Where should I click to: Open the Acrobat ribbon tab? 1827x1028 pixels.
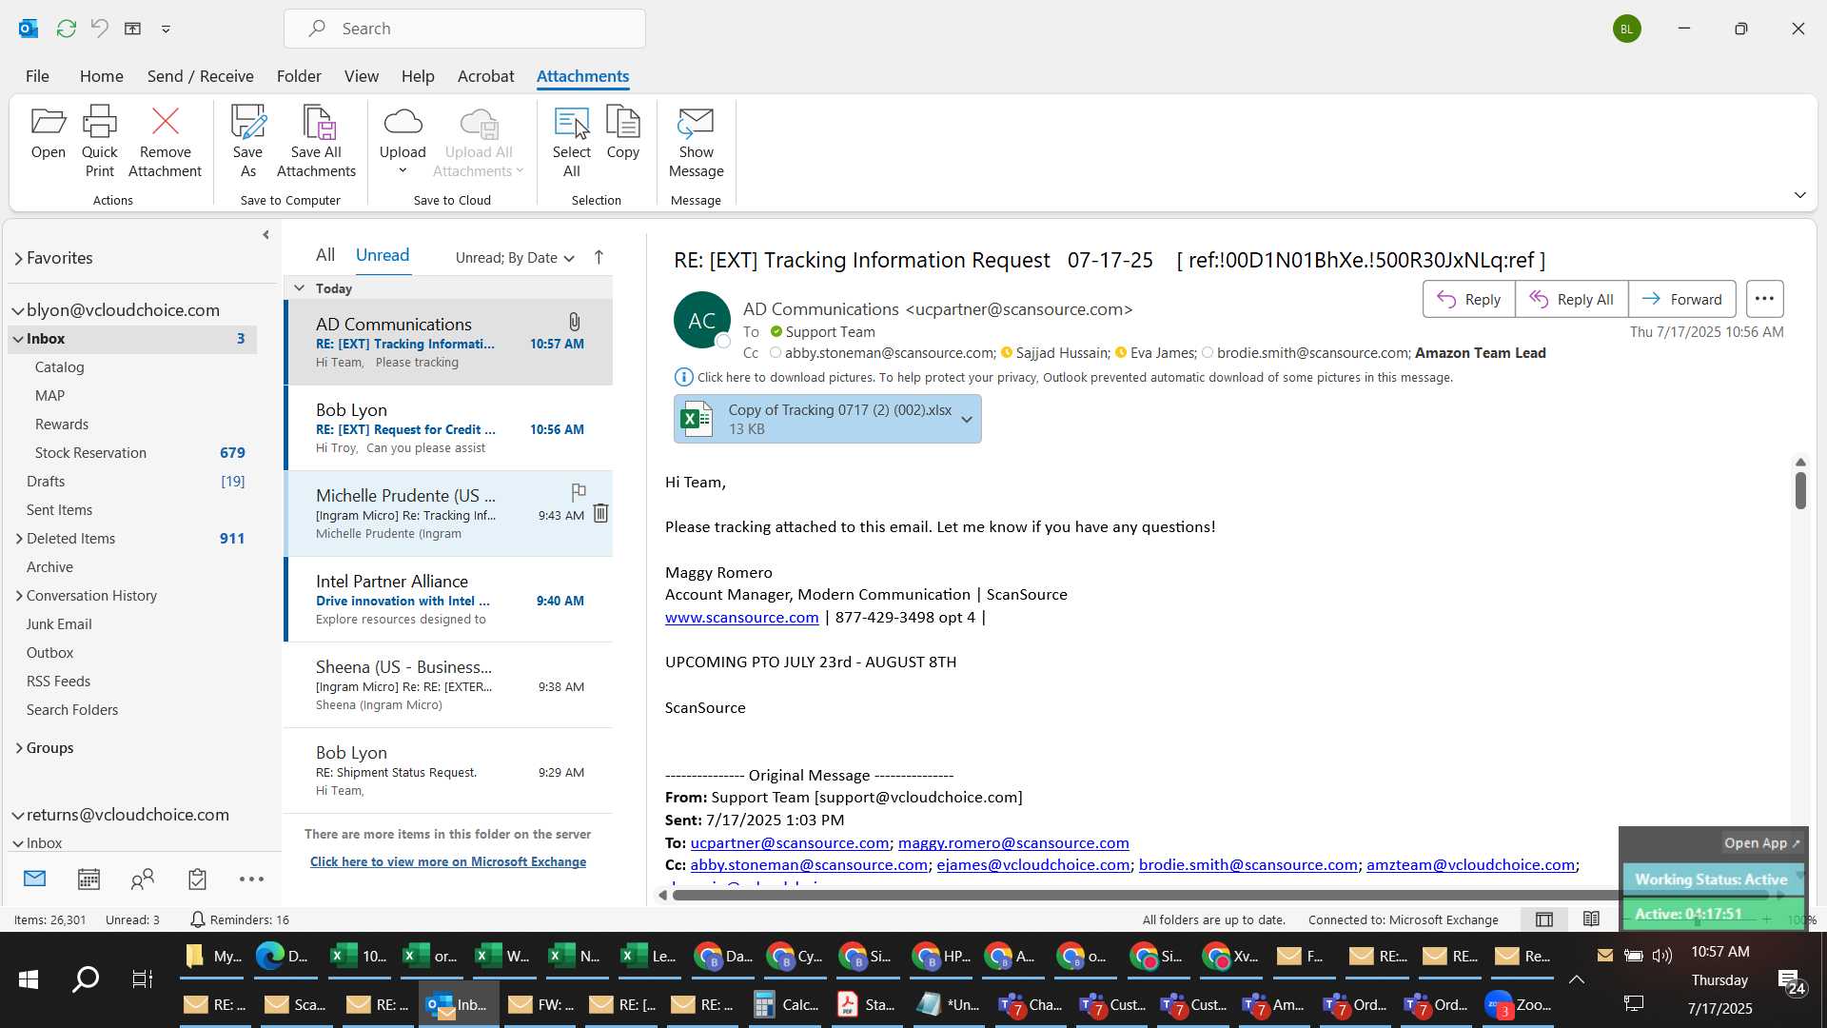(x=485, y=76)
